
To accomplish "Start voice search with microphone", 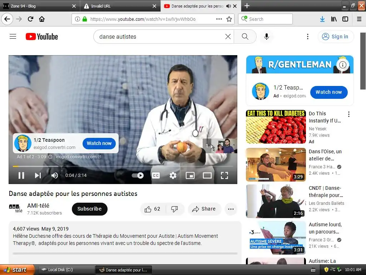I will [x=266, y=37].
